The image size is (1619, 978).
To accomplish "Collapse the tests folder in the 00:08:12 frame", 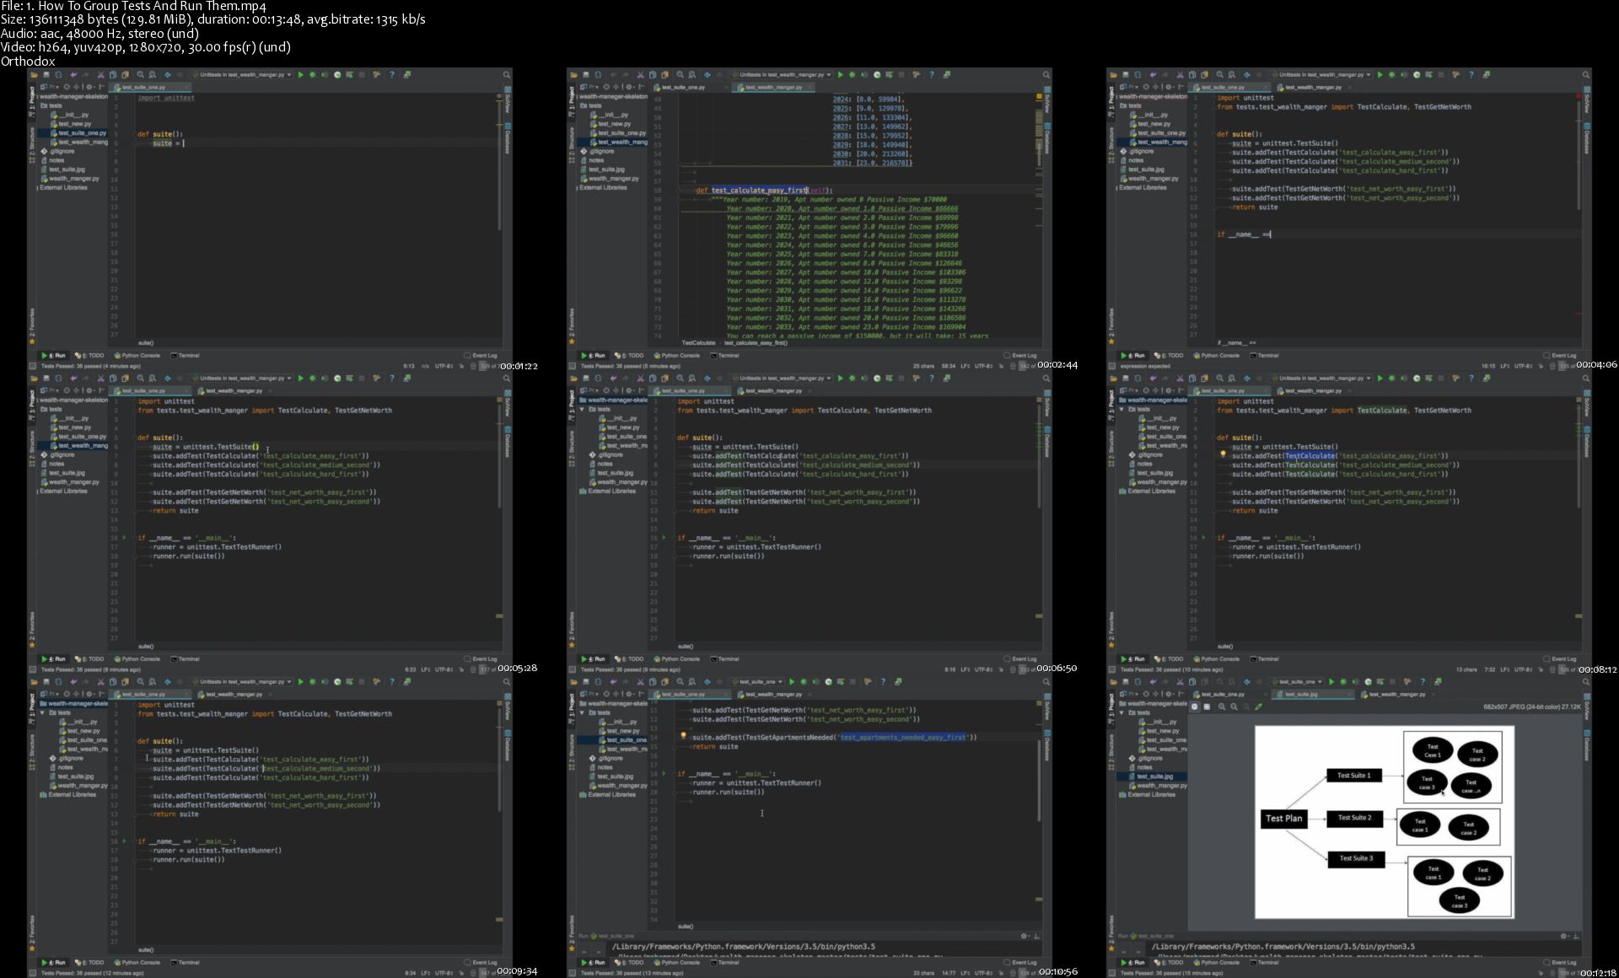I will click(1122, 409).
